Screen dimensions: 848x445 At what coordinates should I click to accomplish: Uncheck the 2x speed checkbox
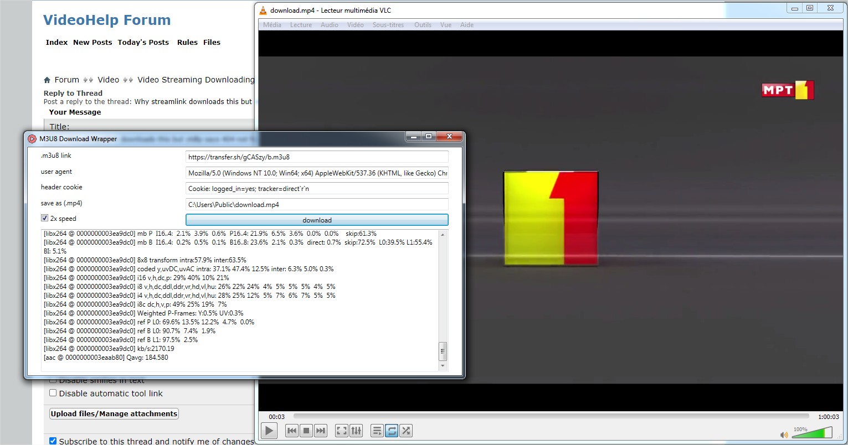(x=45, y=219)
